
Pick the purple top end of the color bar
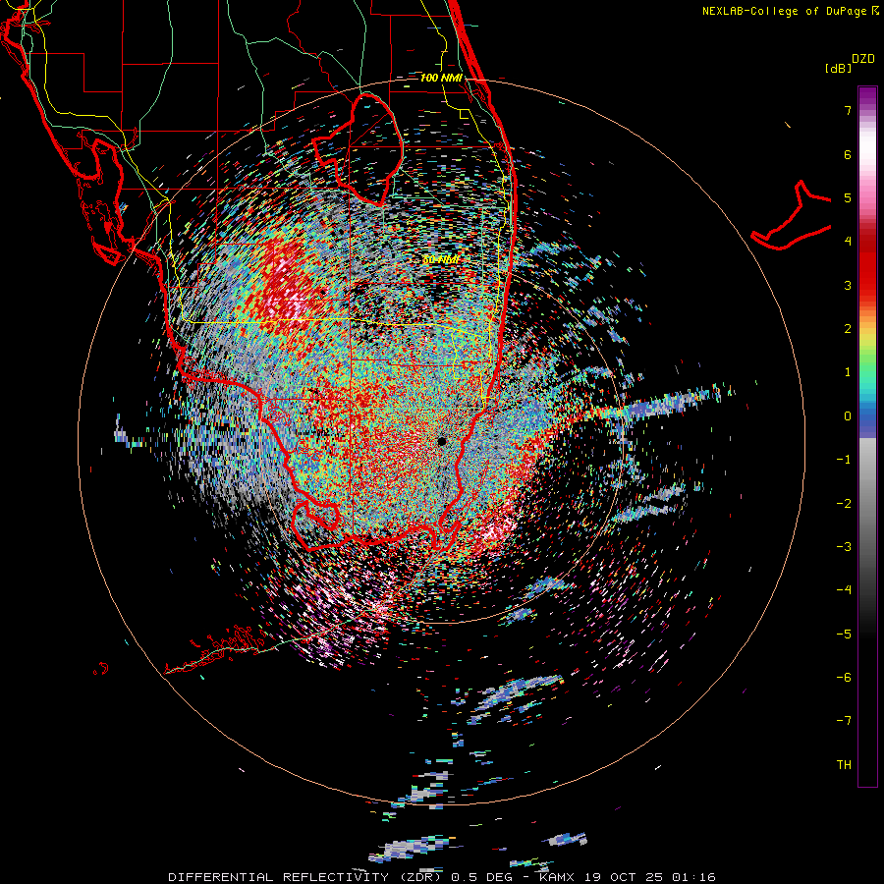point(867,94)
